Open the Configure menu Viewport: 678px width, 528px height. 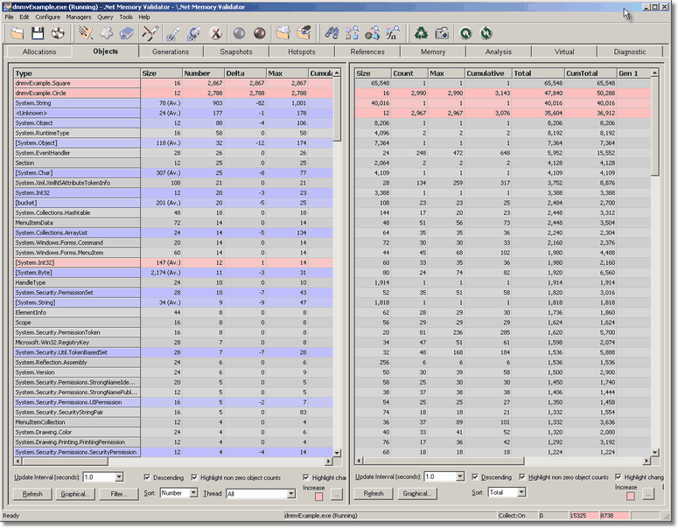(47, 17)
